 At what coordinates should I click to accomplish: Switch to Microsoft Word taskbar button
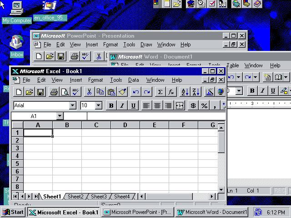point(212,212)
